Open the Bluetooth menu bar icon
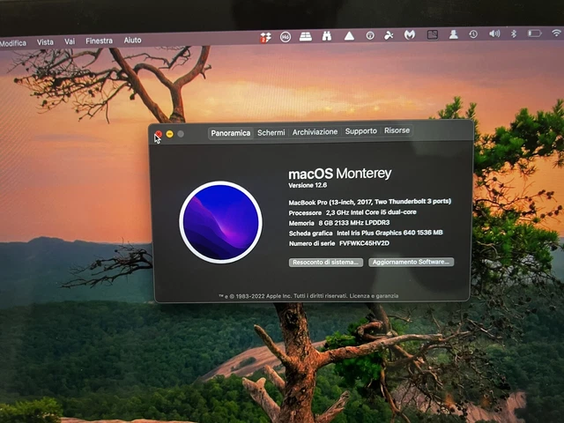 [514, 33]
